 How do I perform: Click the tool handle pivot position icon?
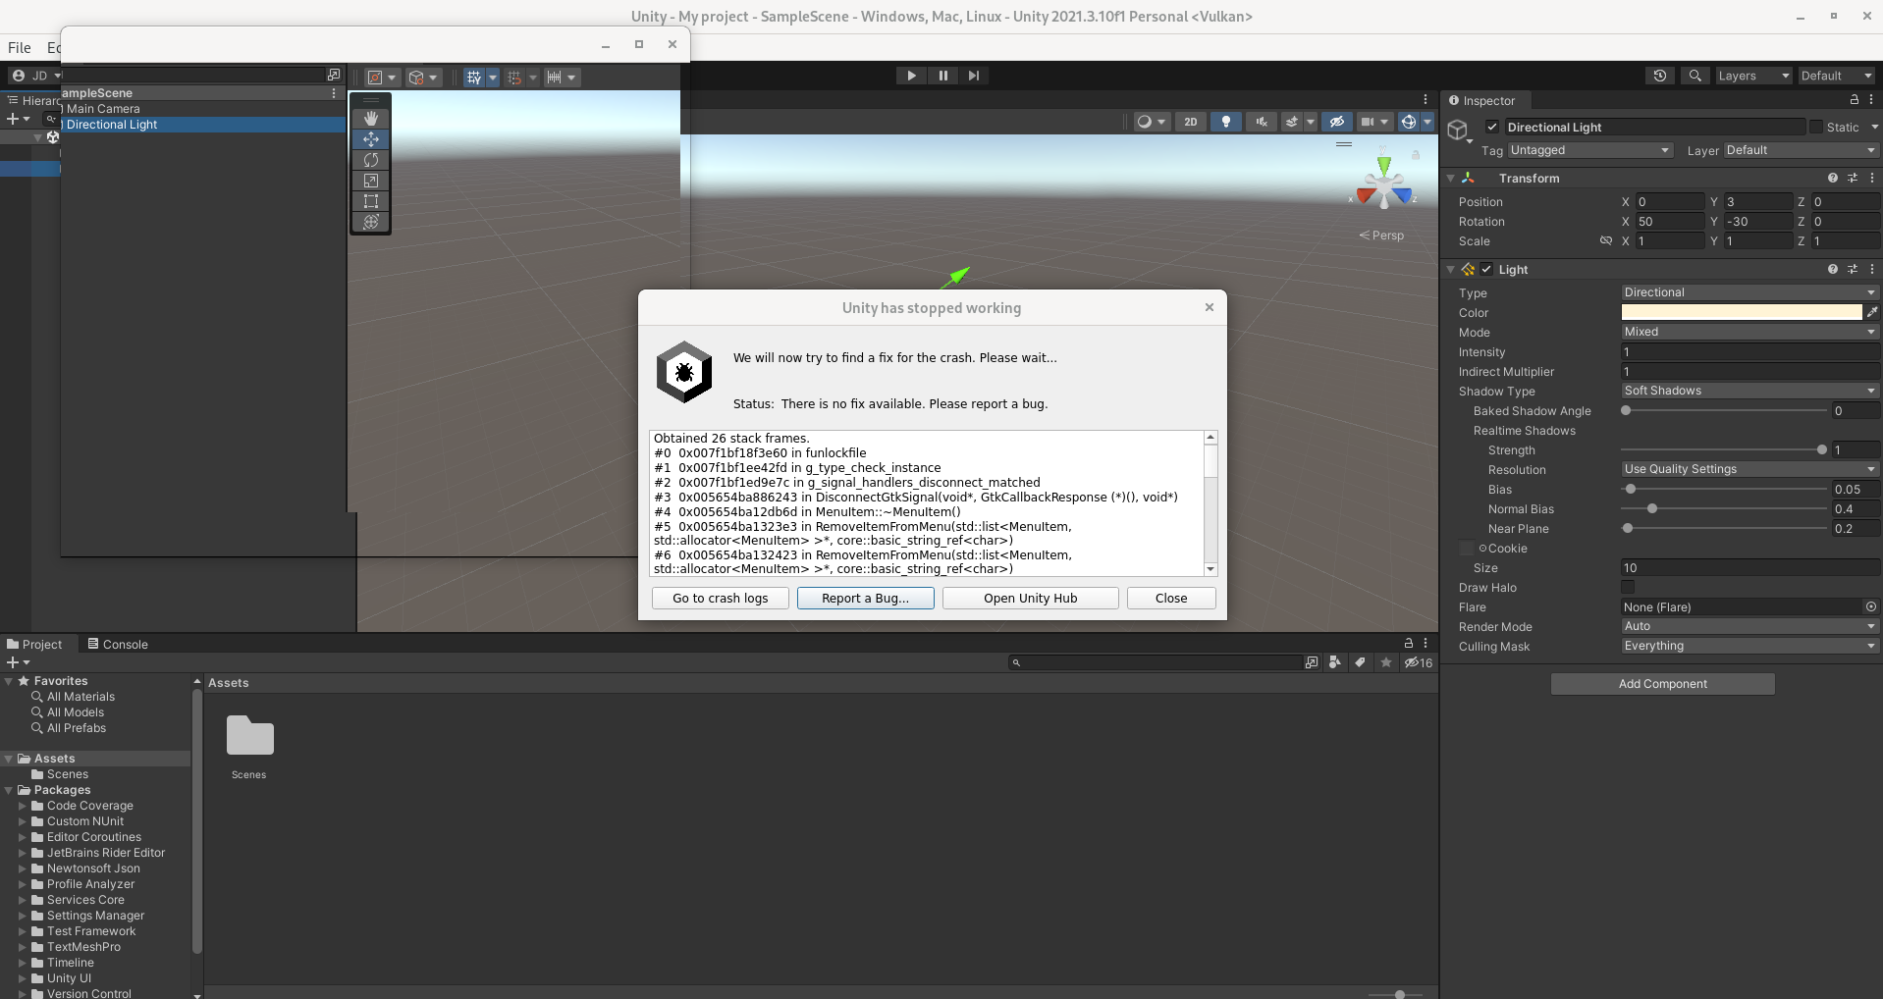(x=375, y=78)
